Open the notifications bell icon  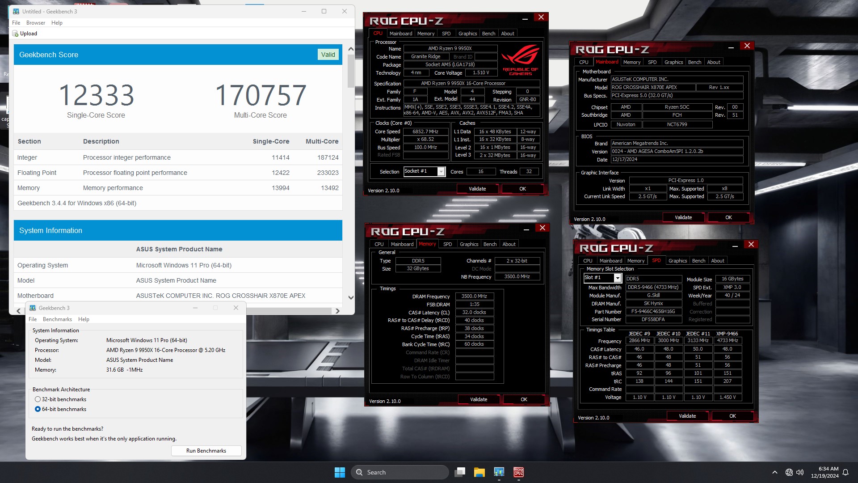coord(845,472)
